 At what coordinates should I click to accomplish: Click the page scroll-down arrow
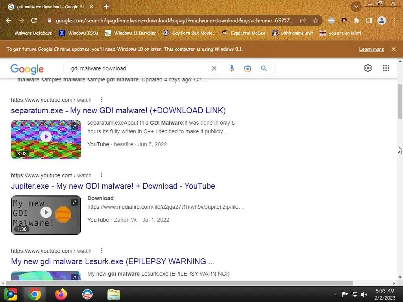click(400, 277)
